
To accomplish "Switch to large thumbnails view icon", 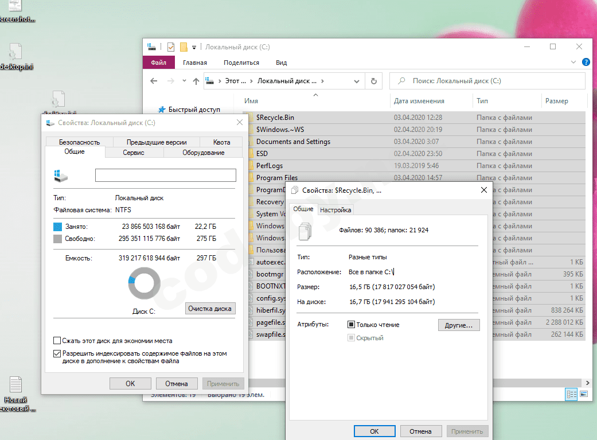I will [x=584, y=394].
